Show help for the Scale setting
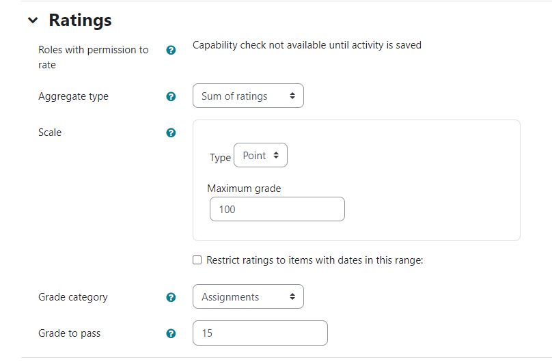Screen dimensions: 552x362 point(171,133)
